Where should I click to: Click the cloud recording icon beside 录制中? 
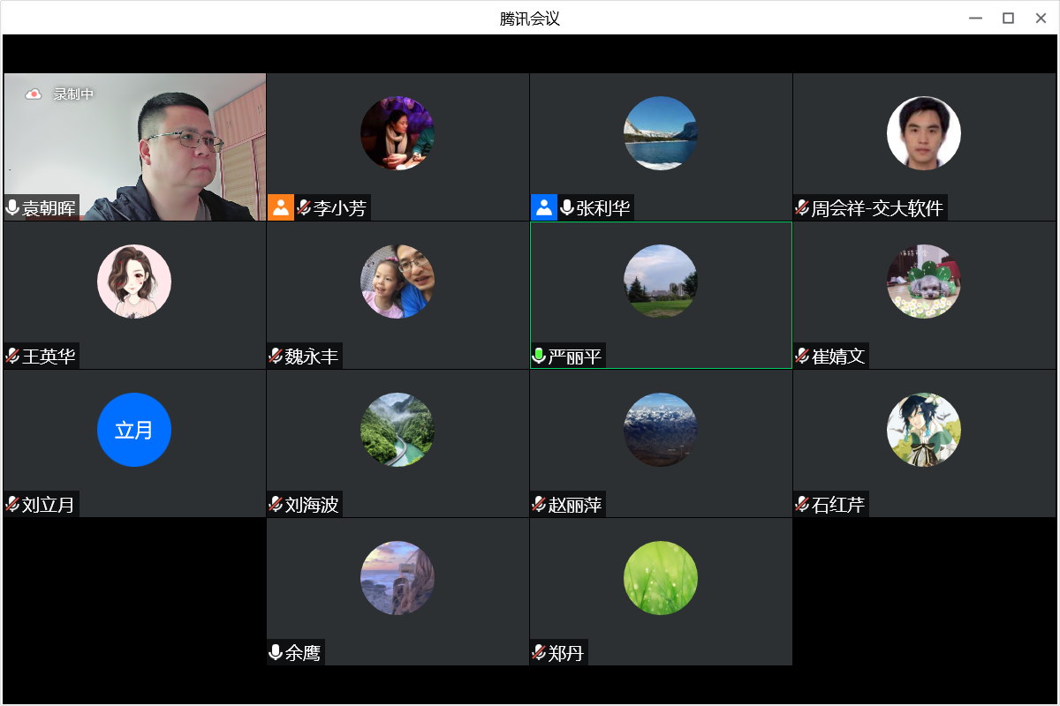coord(33,94)
